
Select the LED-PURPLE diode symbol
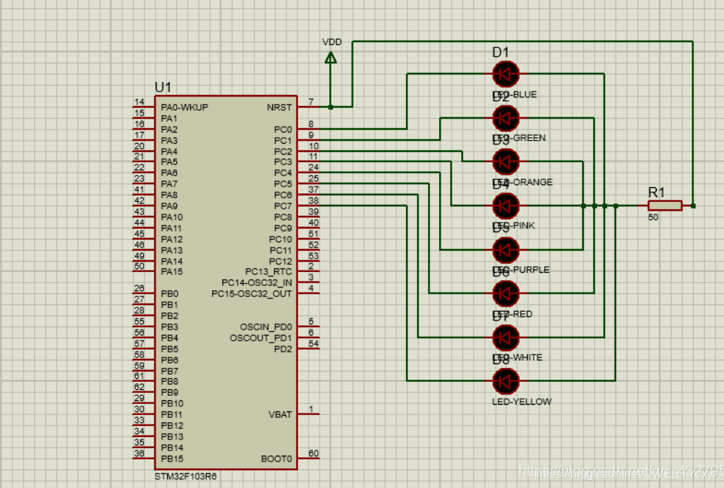tap(506, 250)
